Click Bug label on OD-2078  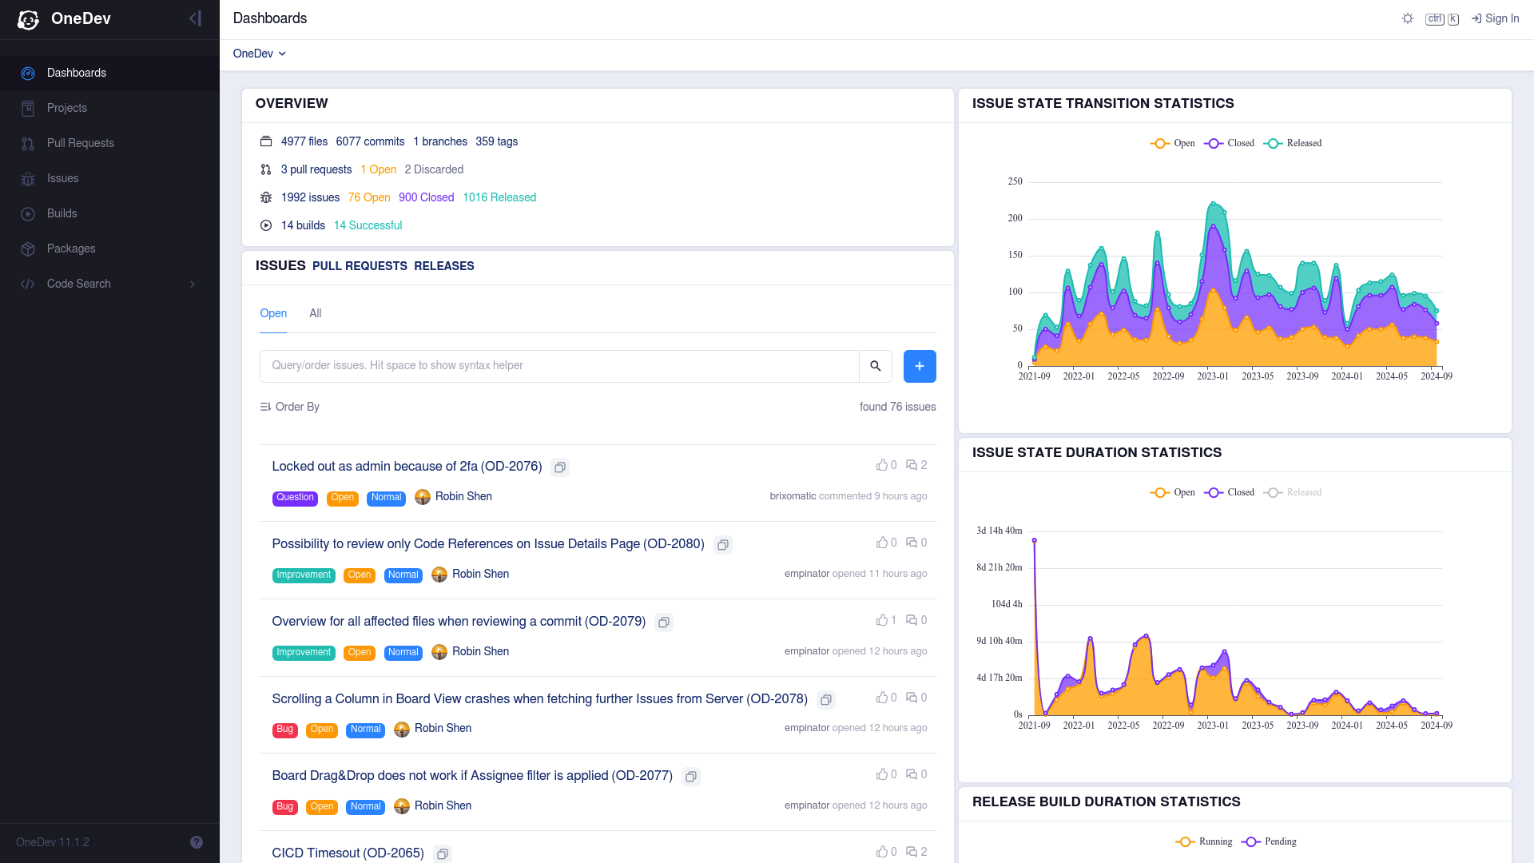[x=285, y=730]
